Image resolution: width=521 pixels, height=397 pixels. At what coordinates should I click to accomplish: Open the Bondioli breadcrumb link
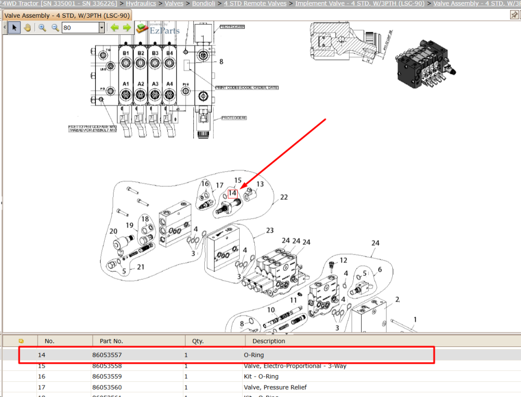tap(204, 3)
